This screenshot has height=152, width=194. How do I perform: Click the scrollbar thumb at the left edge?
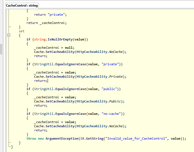pos(1,49)
